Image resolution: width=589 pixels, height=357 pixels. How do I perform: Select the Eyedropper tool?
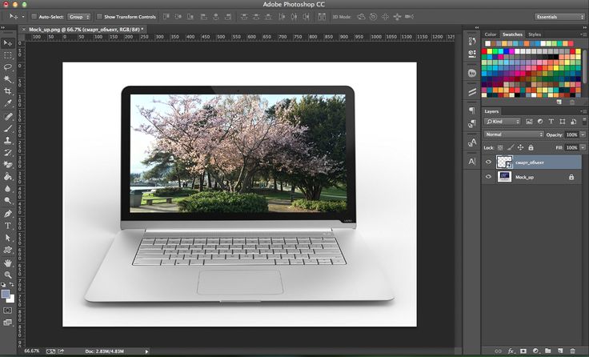pyautogui.click(x=7, y=103)
